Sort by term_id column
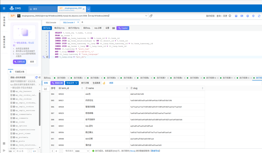Screen dimensions: 262x153 click(82, 88)
